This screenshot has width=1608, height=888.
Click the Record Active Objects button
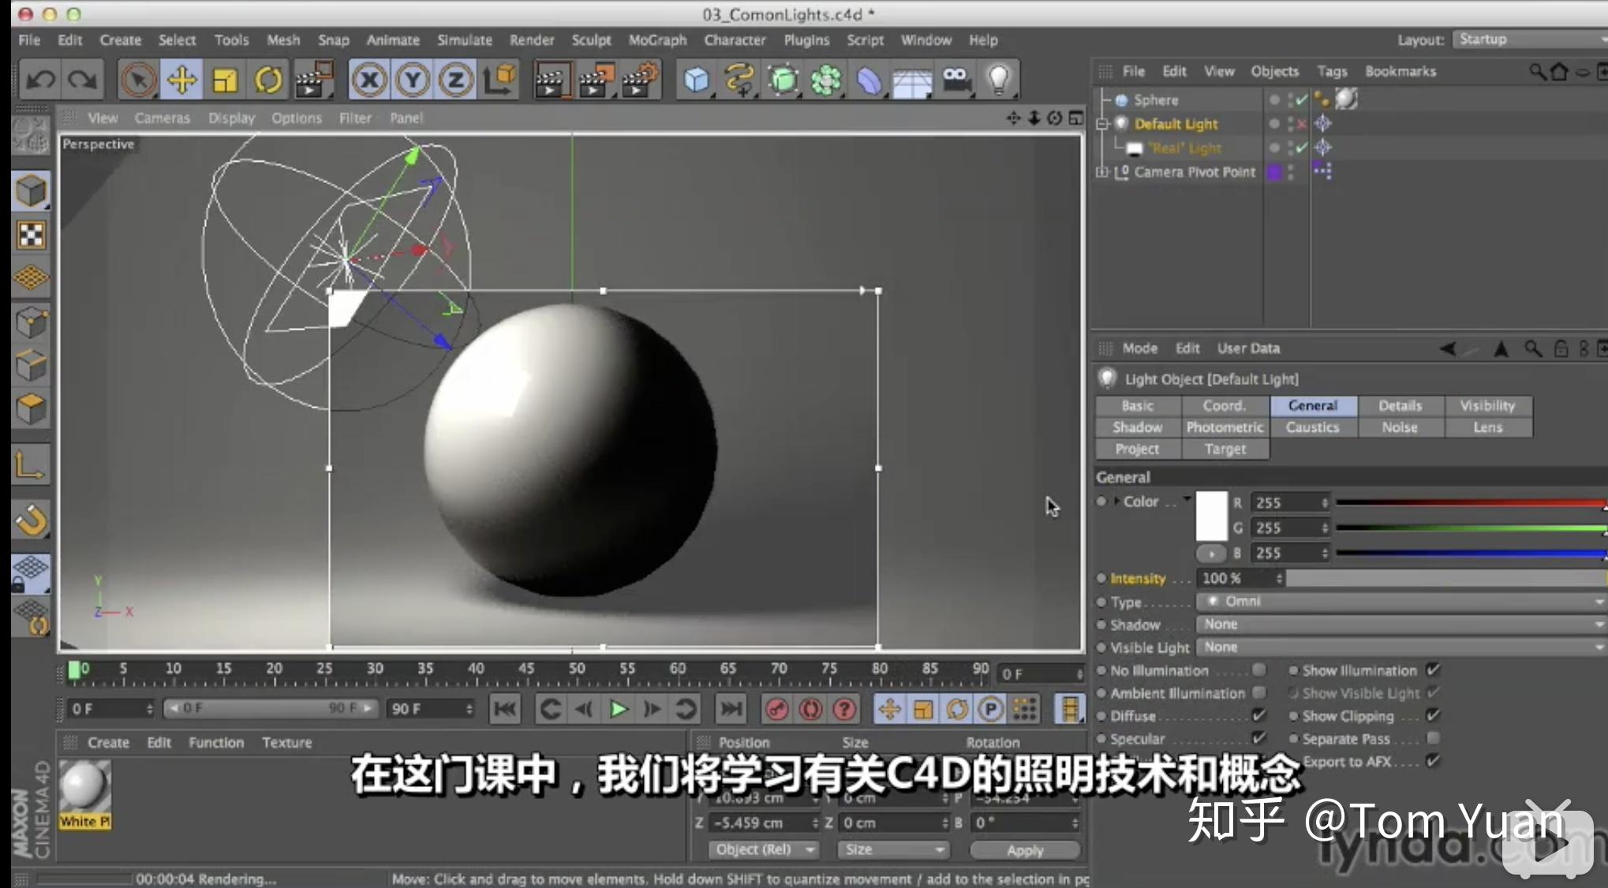pyautogui.click(x=776, y=709)
